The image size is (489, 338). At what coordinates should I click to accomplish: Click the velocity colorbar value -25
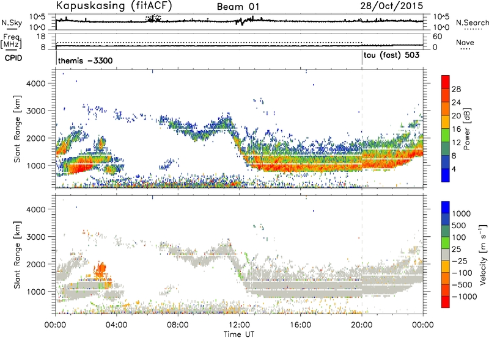(x=460, y=261)
